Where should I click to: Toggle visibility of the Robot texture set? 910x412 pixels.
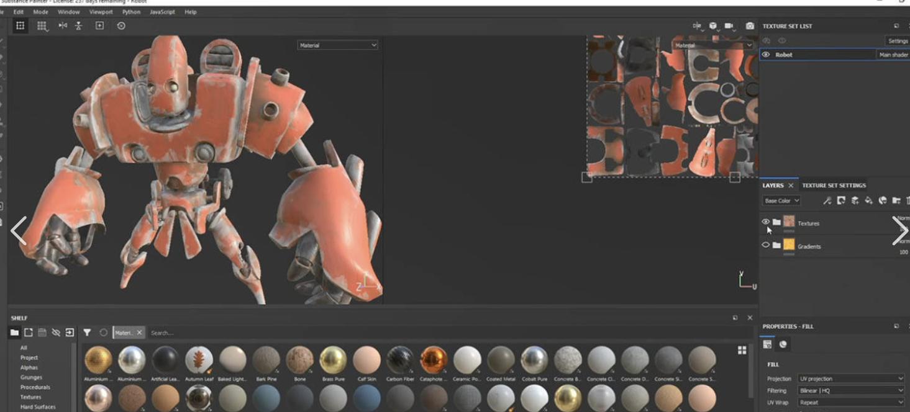point(766,55)
